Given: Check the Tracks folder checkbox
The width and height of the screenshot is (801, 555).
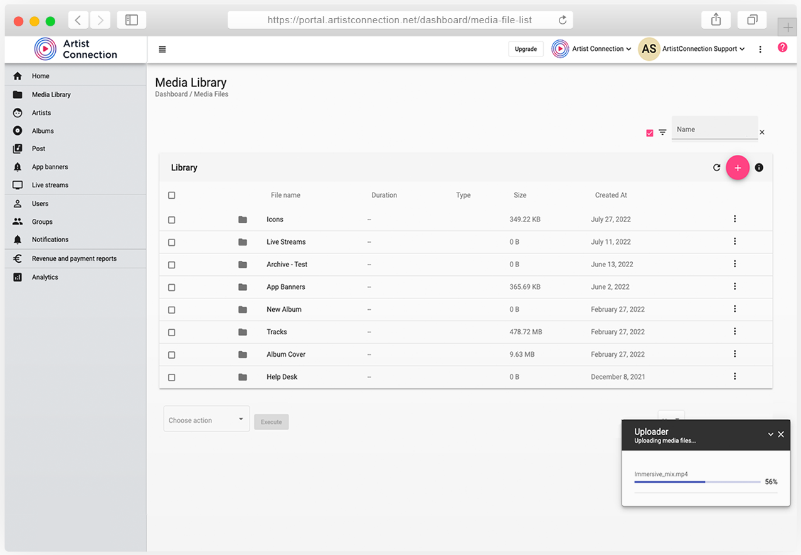Looking at the screenshot, I should 172,332.
